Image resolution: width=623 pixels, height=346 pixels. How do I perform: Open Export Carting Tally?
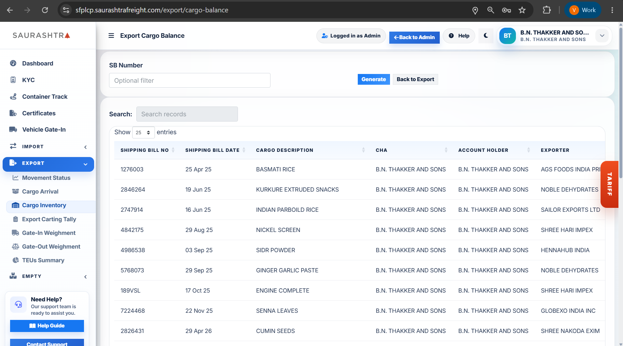(x=49, y=219)
